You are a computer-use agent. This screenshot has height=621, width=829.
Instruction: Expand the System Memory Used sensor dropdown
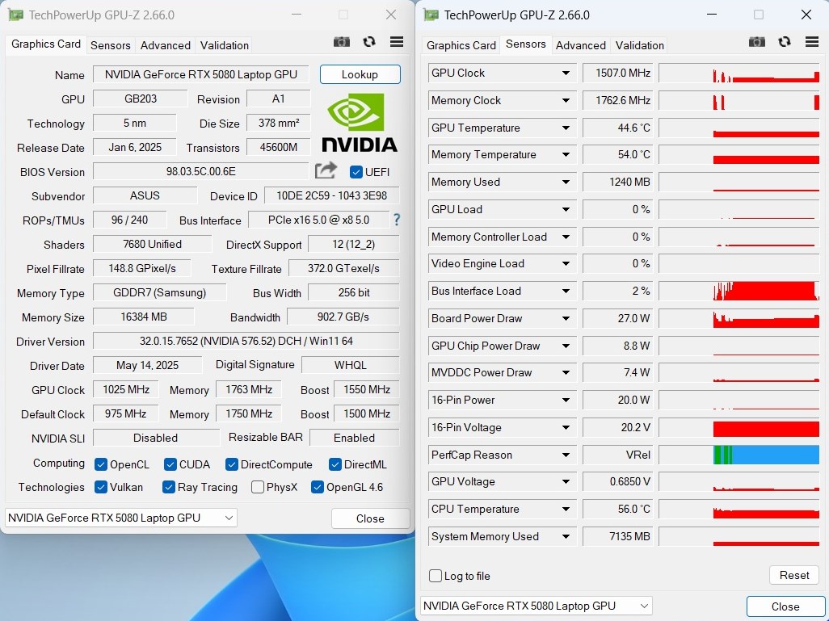pyautogui.click(x=566, y=537)
